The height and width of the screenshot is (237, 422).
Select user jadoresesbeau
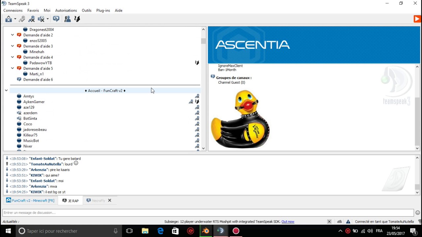(x=35, y=130)
